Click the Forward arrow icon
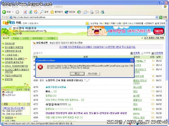Viewport: 169px width, 126px height. click(17, 12)
